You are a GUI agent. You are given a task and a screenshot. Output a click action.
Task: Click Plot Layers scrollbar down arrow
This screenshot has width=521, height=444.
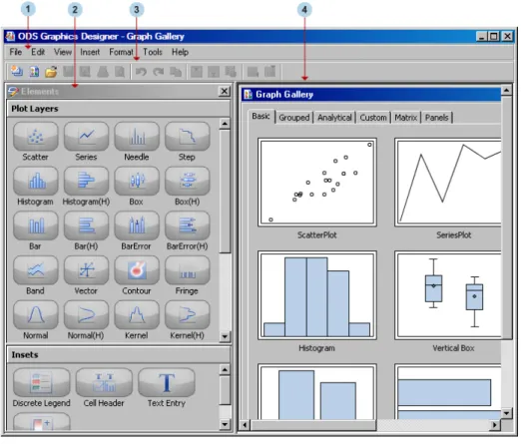click(x=225, y=336)
